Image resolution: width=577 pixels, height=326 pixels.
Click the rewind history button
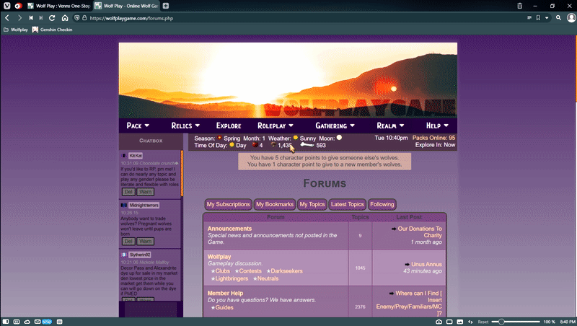31,17
